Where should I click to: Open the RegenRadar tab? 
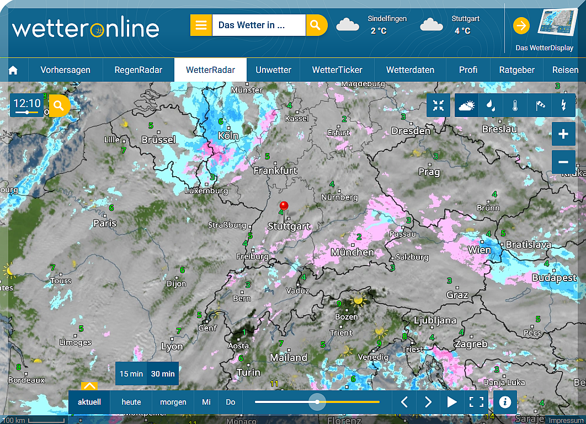[x=138, y=70]
